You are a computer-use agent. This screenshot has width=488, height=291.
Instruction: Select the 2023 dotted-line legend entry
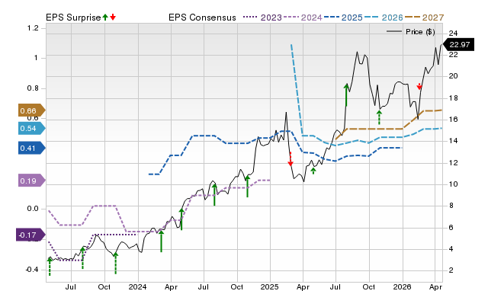262,18
